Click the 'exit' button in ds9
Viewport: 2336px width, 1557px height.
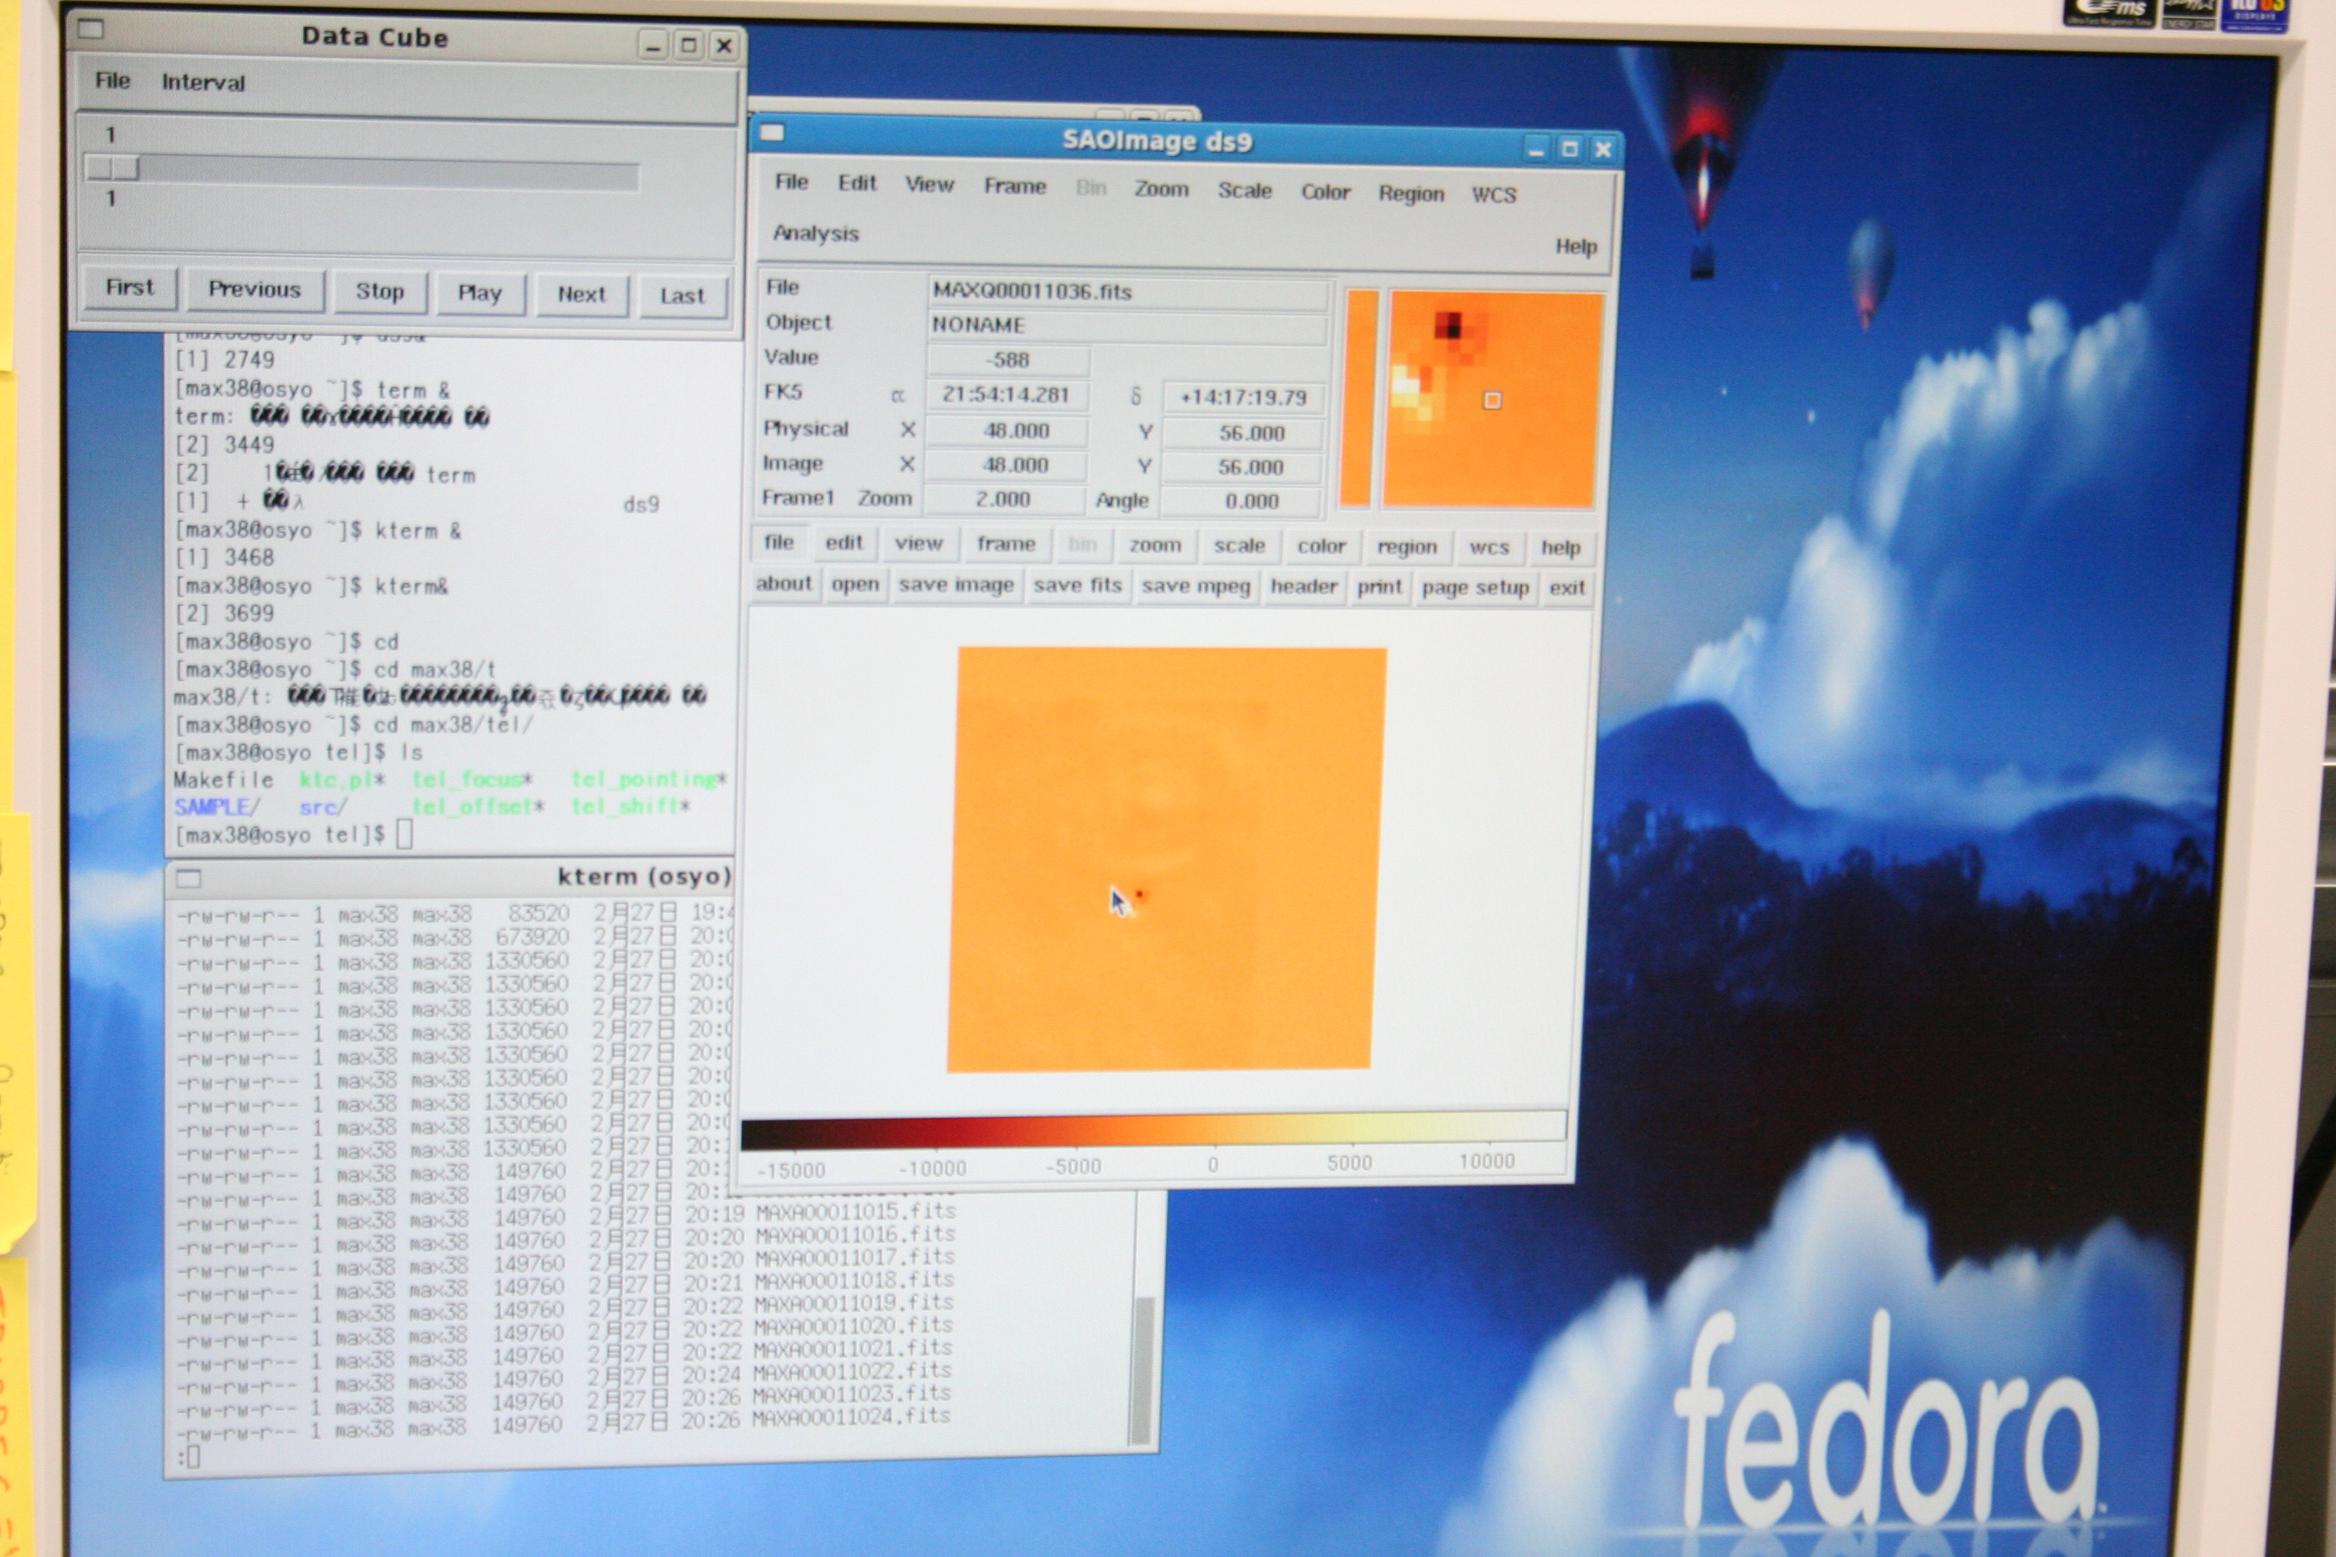point(1566,589)
